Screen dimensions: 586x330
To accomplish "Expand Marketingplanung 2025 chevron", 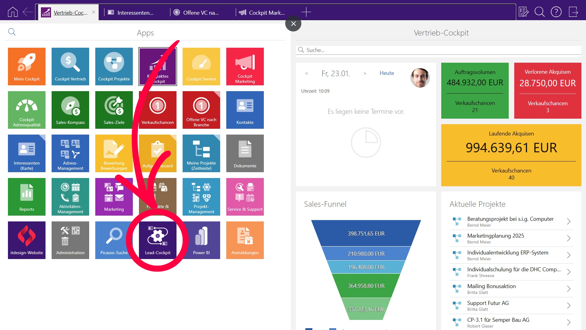I will [x=569, y=238].
